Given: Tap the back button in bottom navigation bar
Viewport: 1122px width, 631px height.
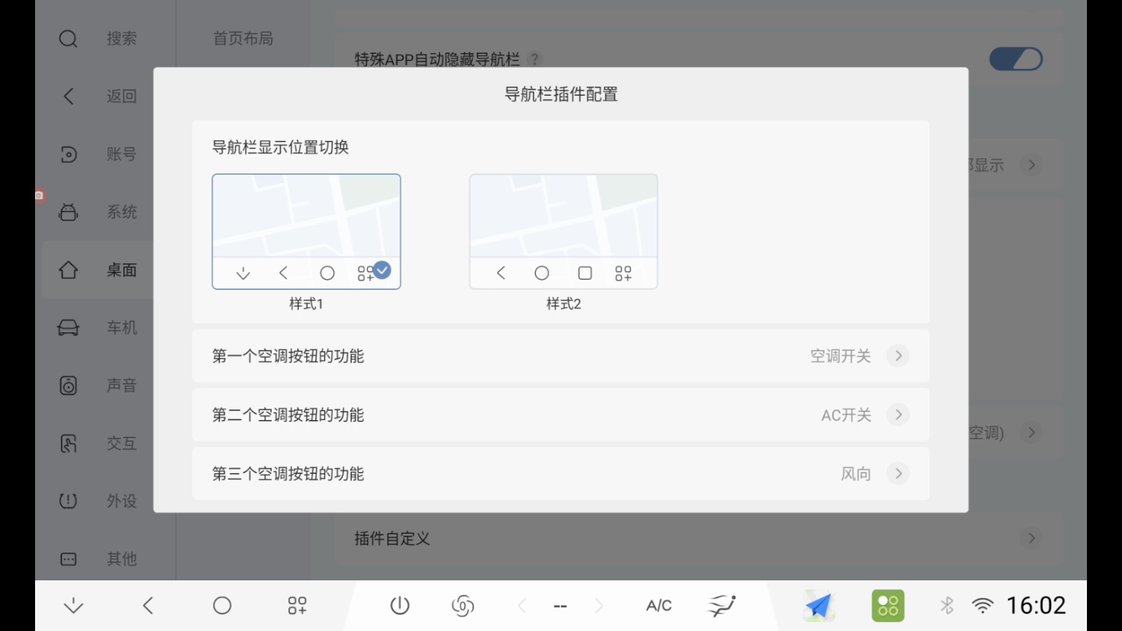Looking at the screenshot, I should [x=148, y=606].
